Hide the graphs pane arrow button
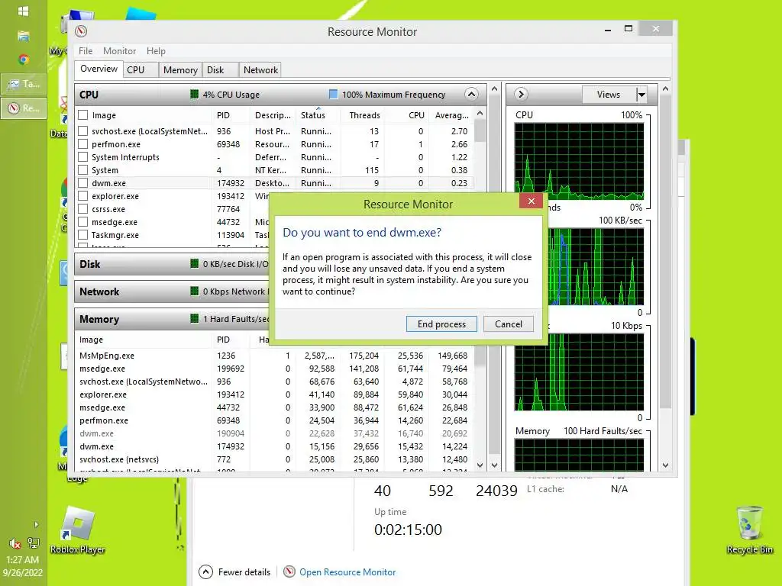Viewport: 782px width, 586px height. pyautogui.click(x=521, y=94)
